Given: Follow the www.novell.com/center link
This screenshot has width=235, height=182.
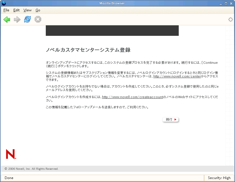Looking at the screenshot, I should tap(176, 77).
